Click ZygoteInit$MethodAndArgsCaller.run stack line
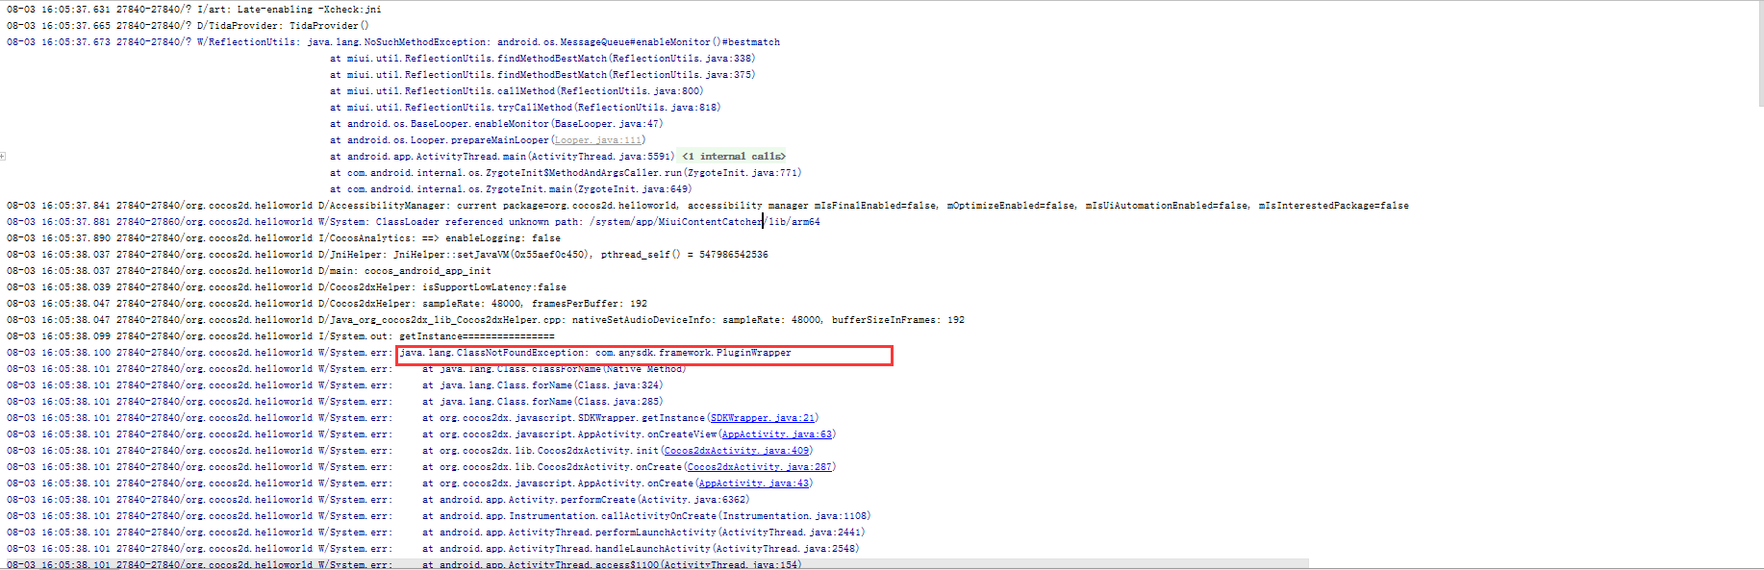Image resolution: width=1764 pixels, height=570 pixels. [566, 173]
